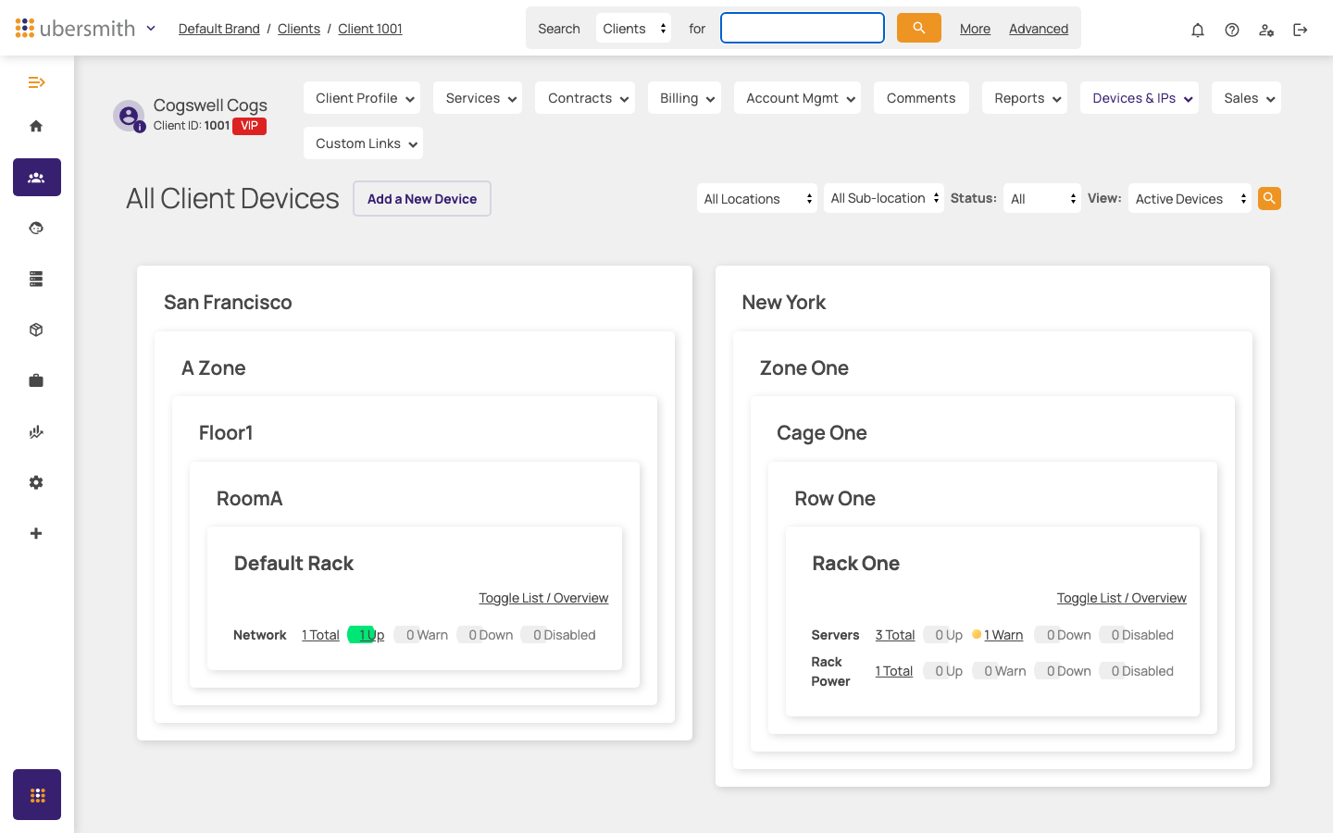
Task: Open the Comments tab
Action: pos(921,98)
